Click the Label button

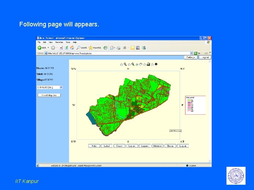pos(107,146)
